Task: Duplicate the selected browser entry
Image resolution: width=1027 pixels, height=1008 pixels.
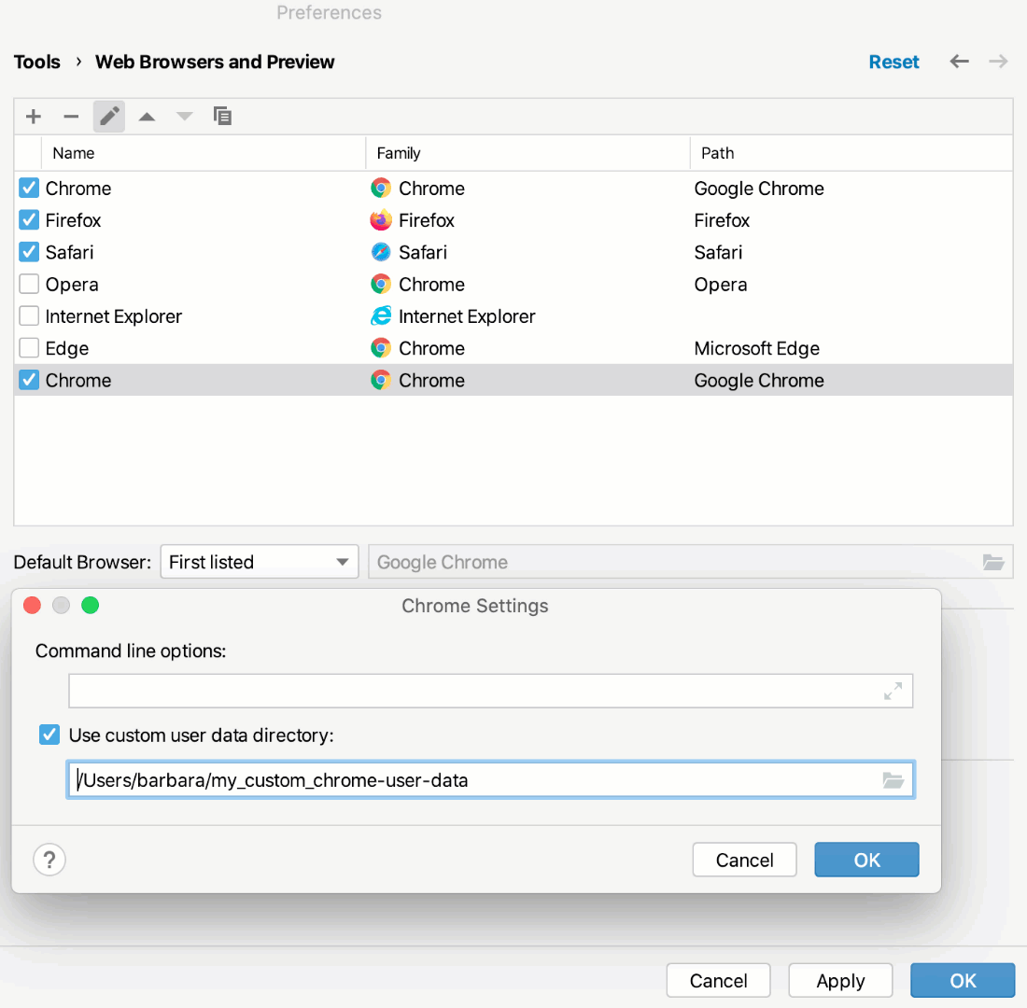Action: (222, 116)
